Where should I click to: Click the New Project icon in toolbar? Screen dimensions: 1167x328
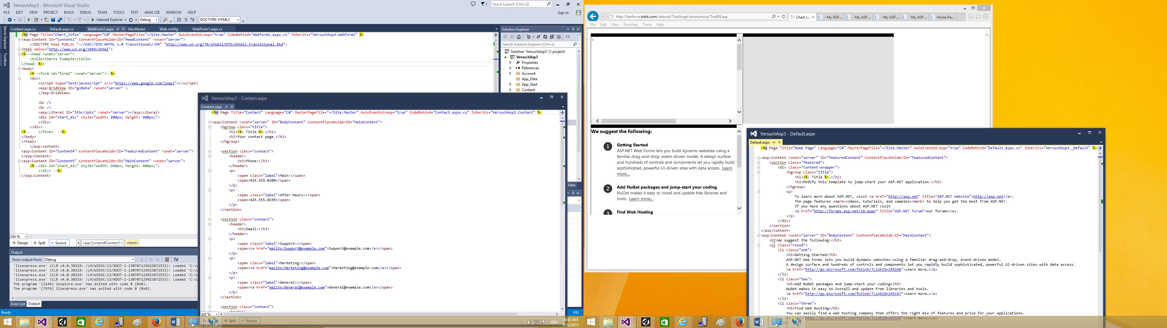pos(36,20)
